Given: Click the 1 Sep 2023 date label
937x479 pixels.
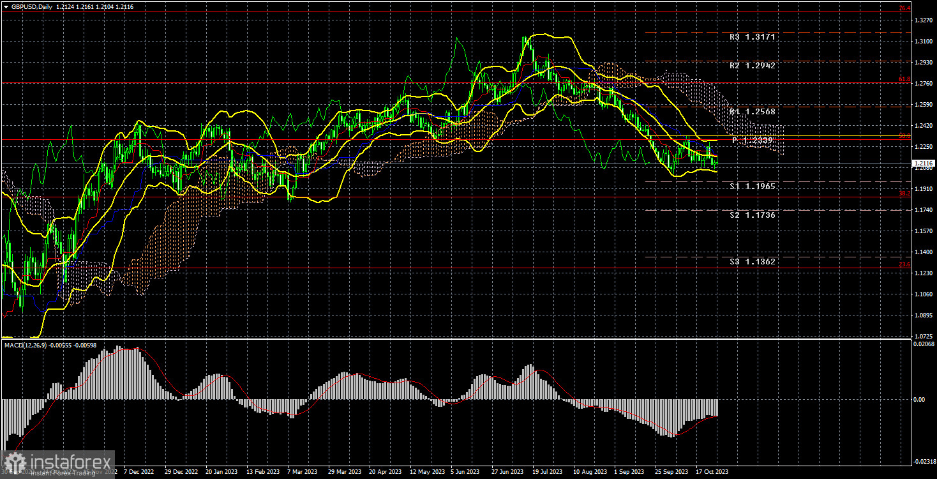Looking at the screenshot, I should tap(630, 472).
